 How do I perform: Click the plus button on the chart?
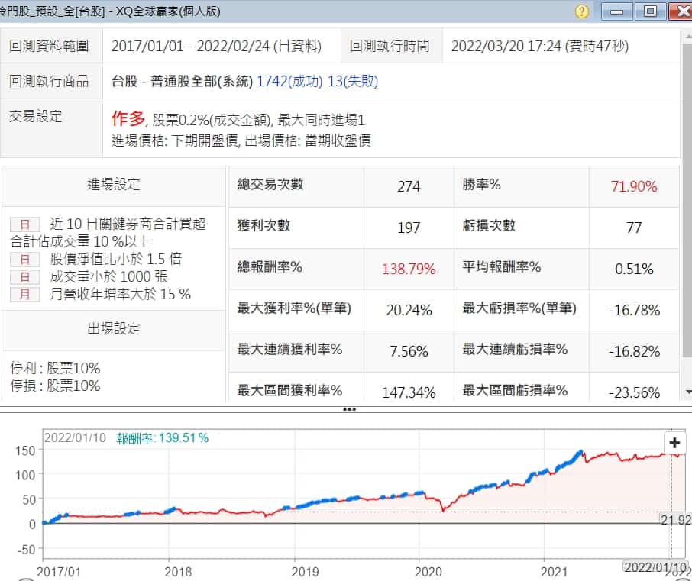[x=674, y=444]
